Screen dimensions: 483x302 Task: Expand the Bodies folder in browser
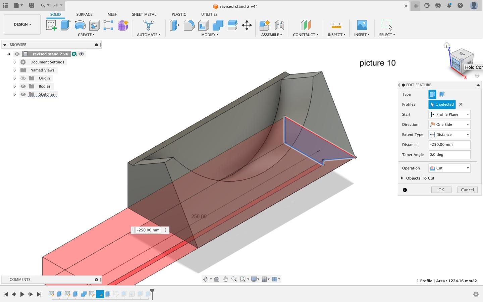[x=14, y=86]
